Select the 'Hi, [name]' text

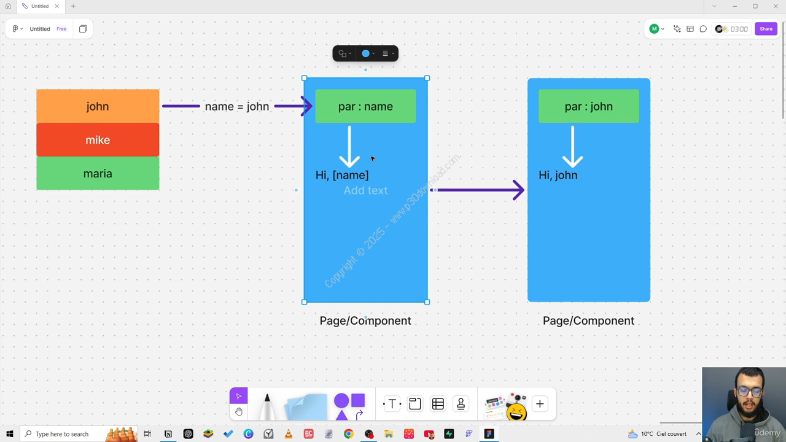(342, 175)
